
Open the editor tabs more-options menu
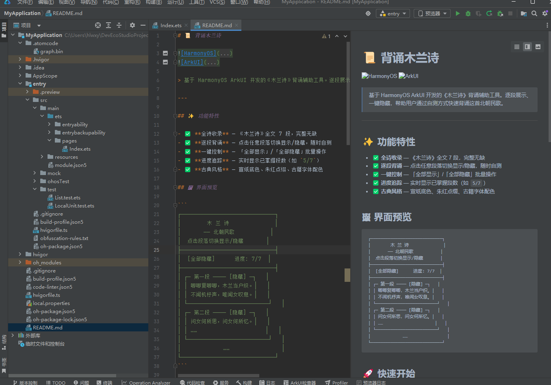click(x=547, y=25)
